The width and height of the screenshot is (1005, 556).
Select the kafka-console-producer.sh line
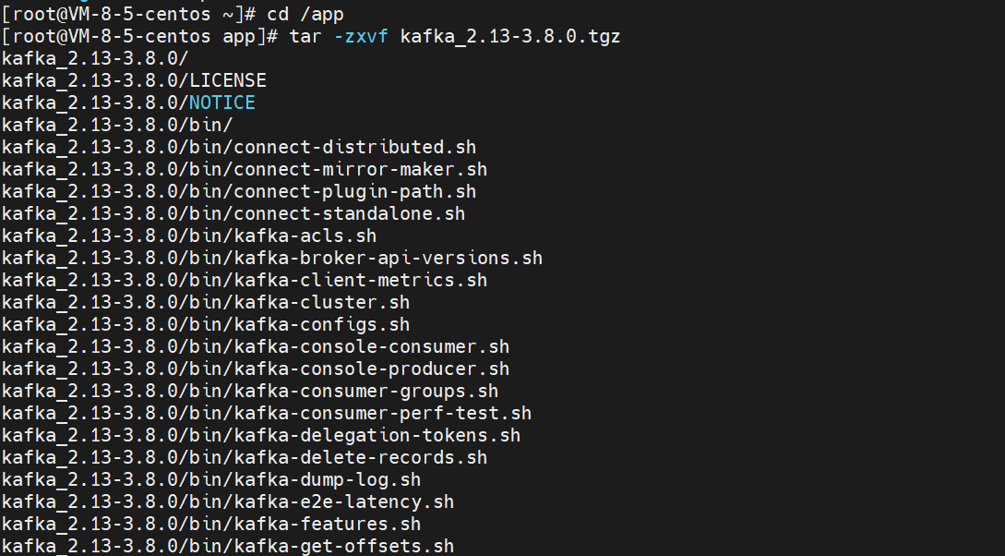pyautogui.click(x=256, y=369)
